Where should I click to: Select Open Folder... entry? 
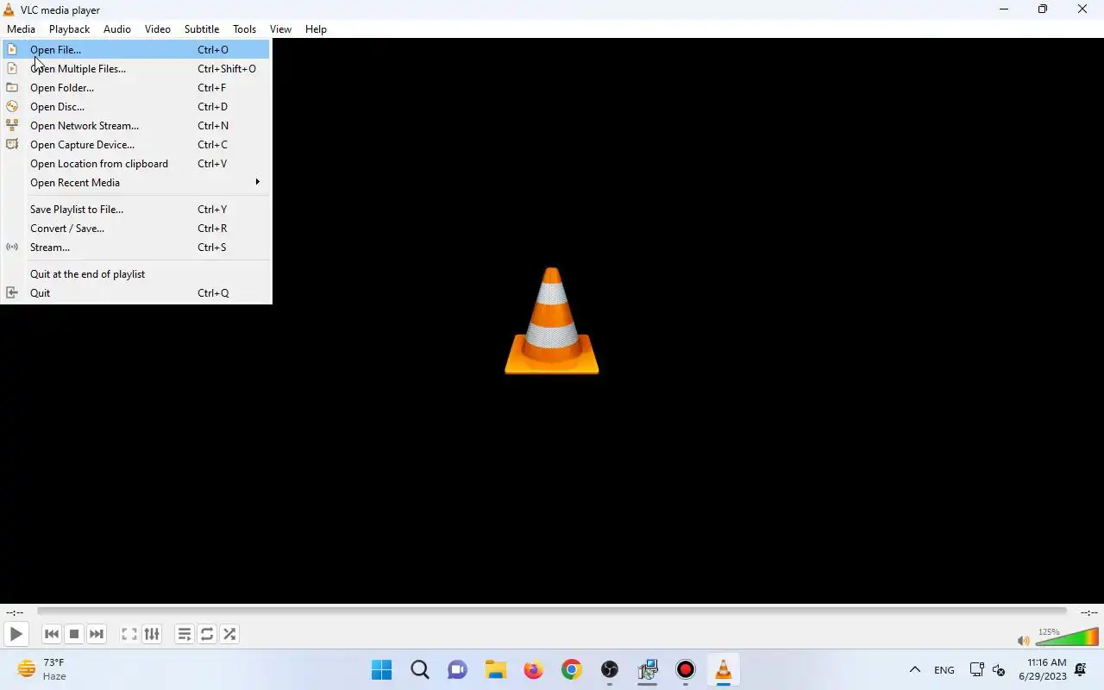point(136,88)
